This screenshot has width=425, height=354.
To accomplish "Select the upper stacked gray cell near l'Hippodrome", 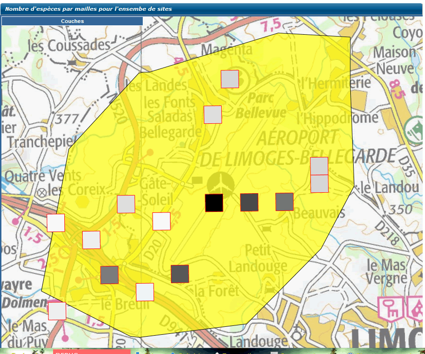I will [319, 166].
